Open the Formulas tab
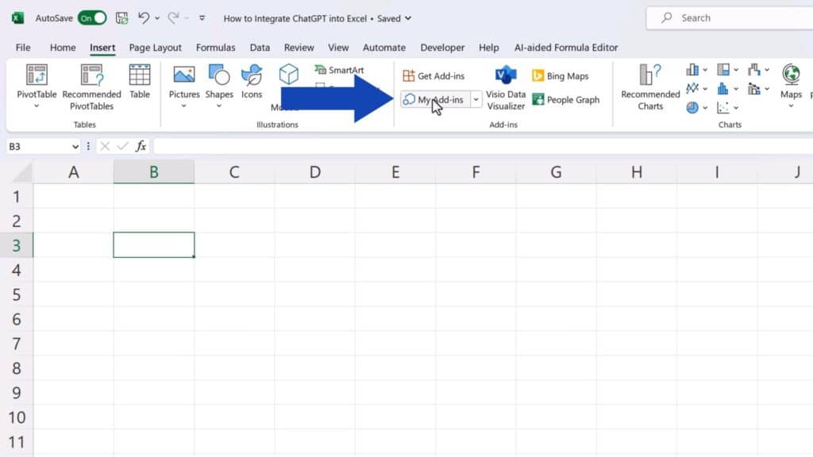 (215, 47)
